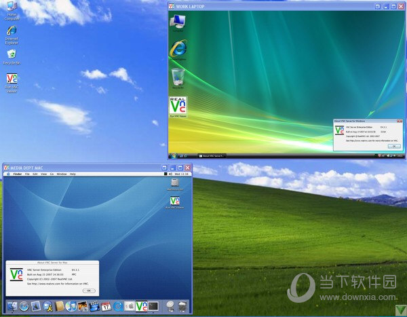Close the About VNC Server for Windows dialog

pos(400,121)
